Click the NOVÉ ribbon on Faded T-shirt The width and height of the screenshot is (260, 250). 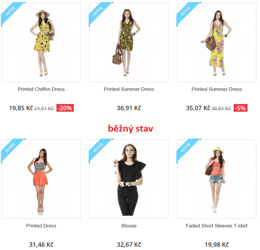[x=186, y=148]
